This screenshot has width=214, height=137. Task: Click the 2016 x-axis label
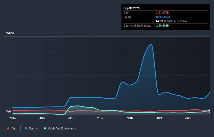point(71,118)
